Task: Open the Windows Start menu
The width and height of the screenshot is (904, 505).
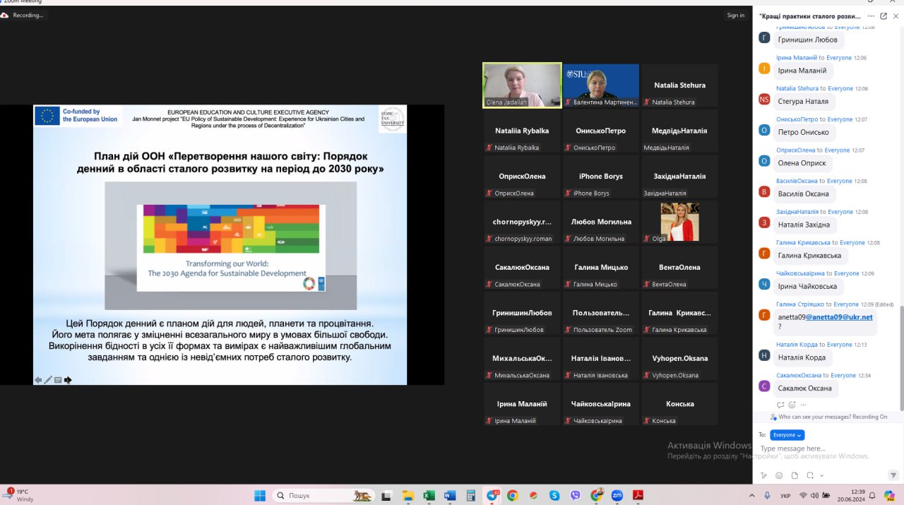Action: click(258, 495)
